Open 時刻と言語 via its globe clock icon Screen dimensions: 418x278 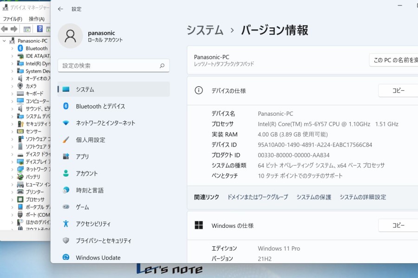[66, 190]
